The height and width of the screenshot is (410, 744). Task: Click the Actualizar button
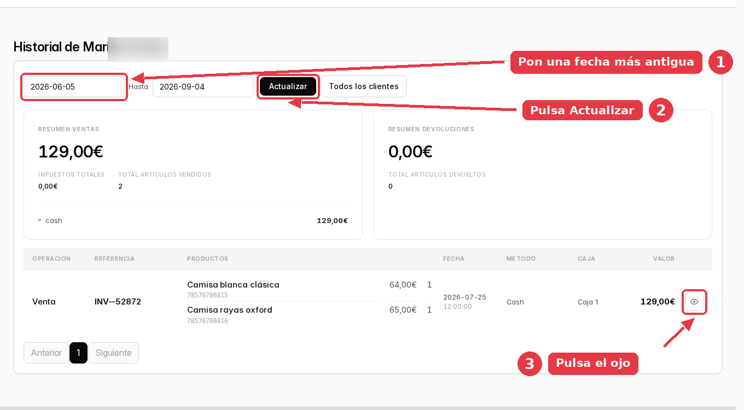click(288, 86)
